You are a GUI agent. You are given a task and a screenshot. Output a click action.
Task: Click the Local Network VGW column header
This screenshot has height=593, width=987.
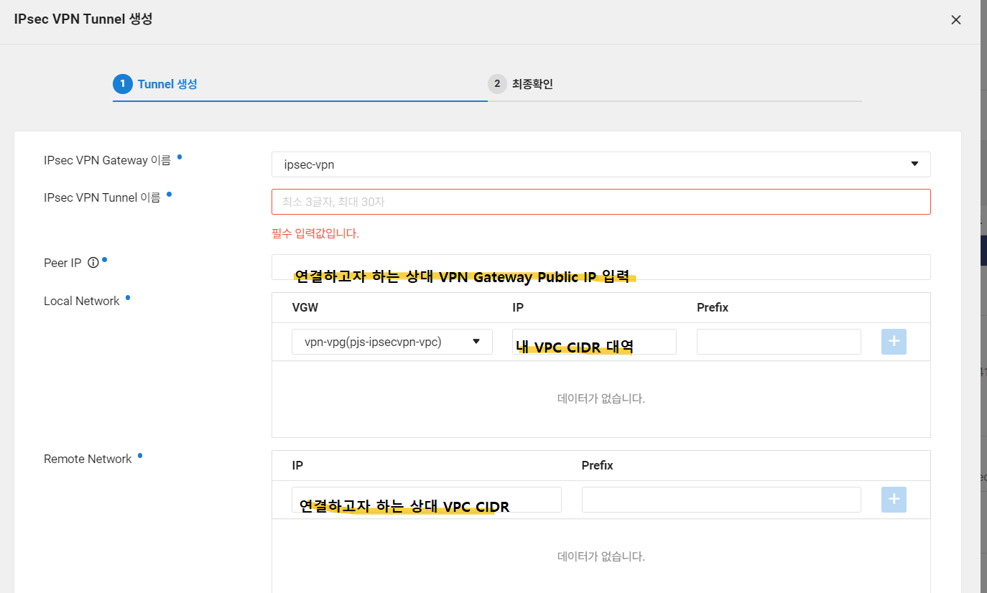click(305, 307)
